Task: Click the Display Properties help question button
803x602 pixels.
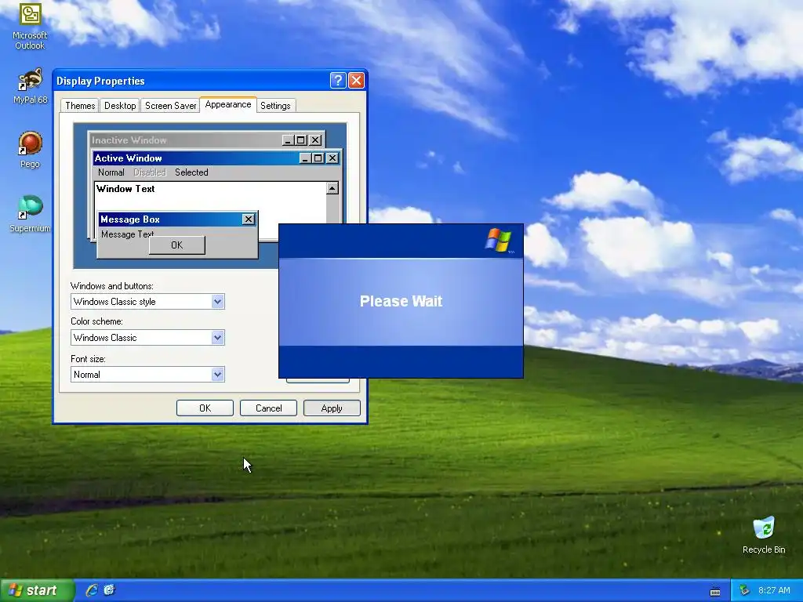Action: point(338,81)
